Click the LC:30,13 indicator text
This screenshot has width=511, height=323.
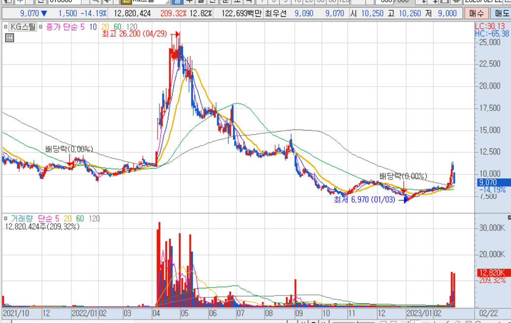[490, 27]
